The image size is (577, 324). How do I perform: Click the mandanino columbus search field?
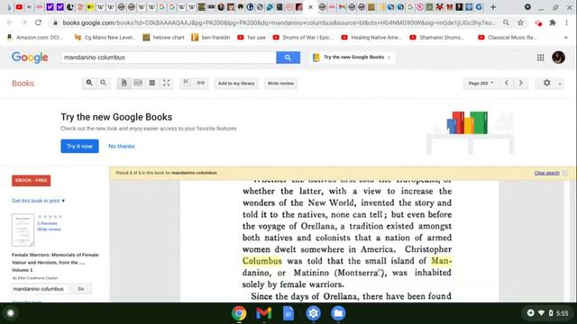click(x=169, y=58)
